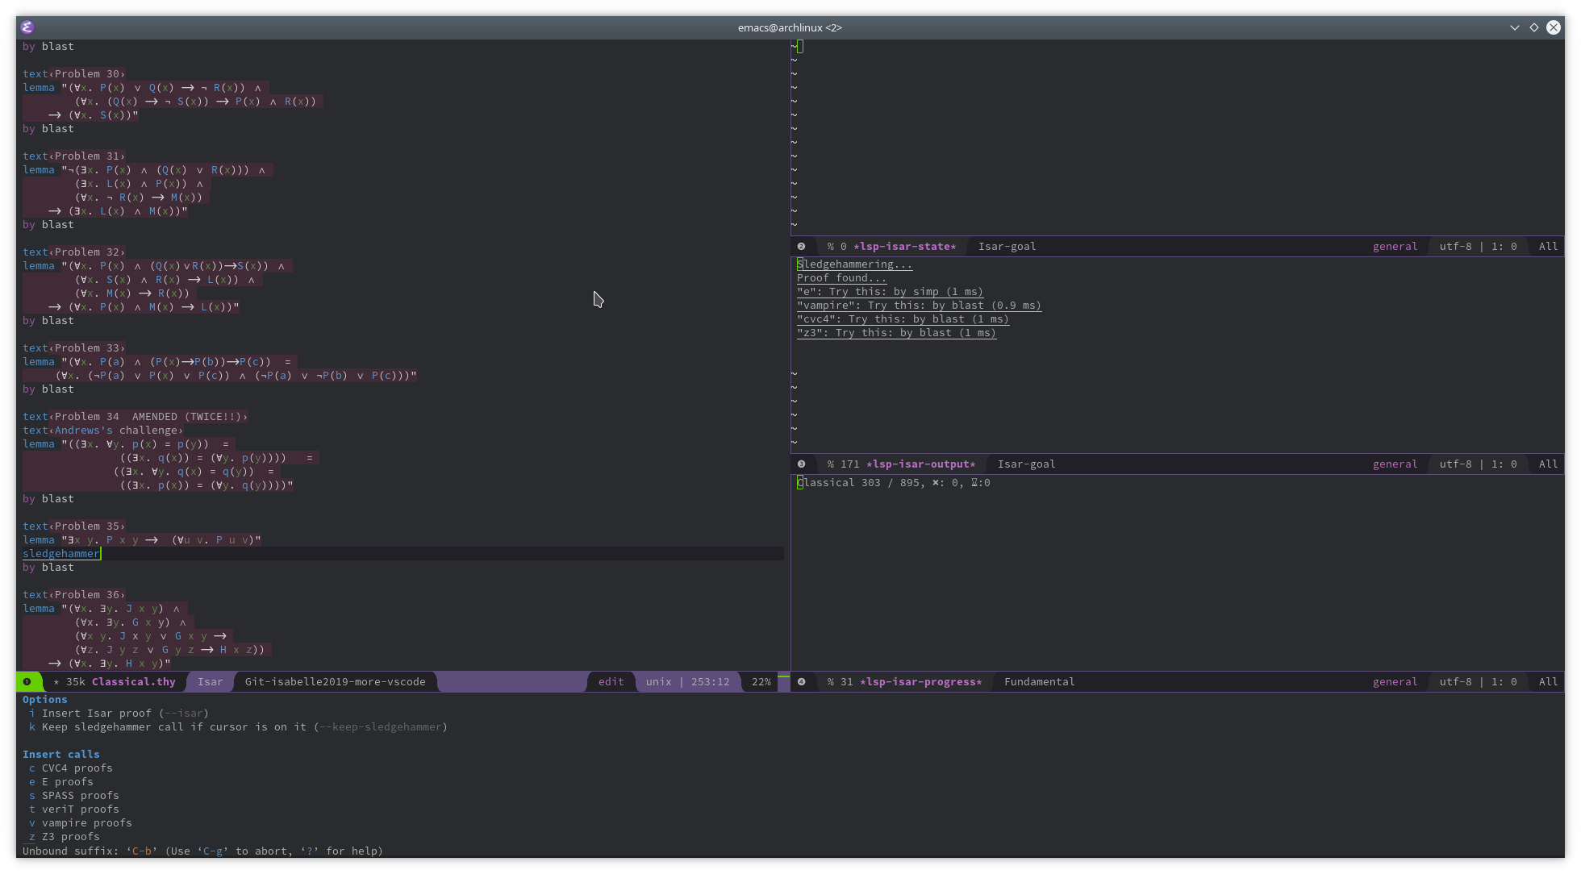Click the text‹Problem 31› line
Screen dimensions: 1581x874
(x=74, y=156)
